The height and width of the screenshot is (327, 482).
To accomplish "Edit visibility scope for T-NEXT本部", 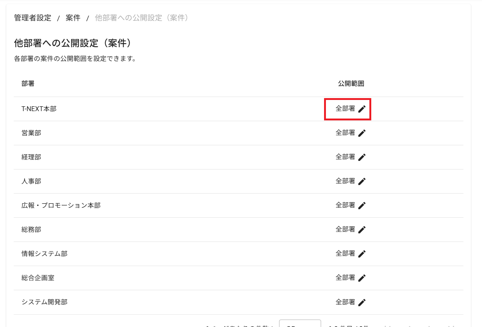I will coord(362,109).
